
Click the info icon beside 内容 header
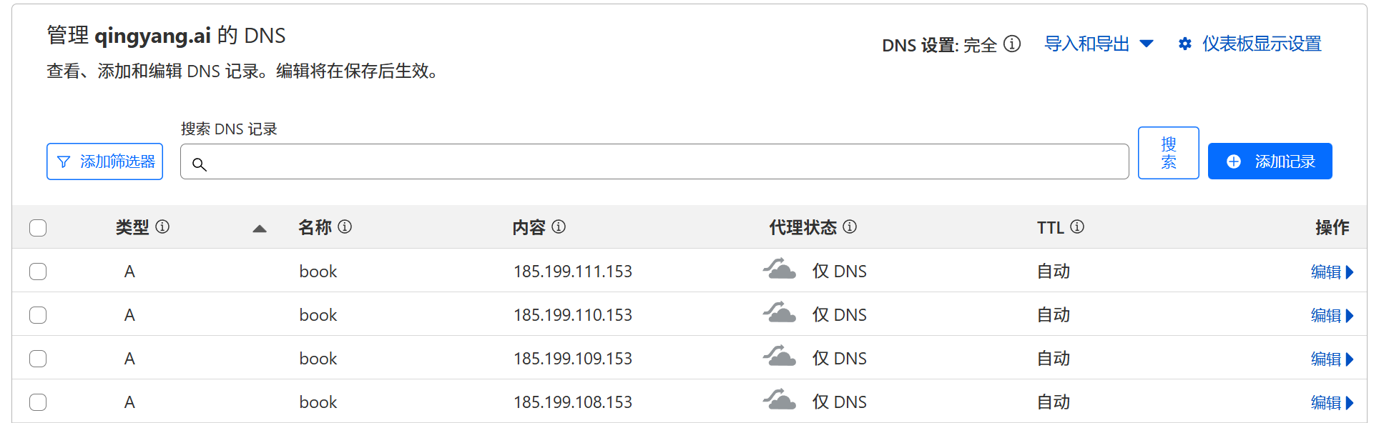[559, 227]
